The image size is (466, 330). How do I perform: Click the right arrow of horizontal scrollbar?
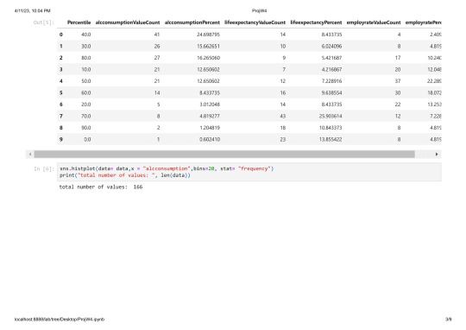click(x=437, y=154)
